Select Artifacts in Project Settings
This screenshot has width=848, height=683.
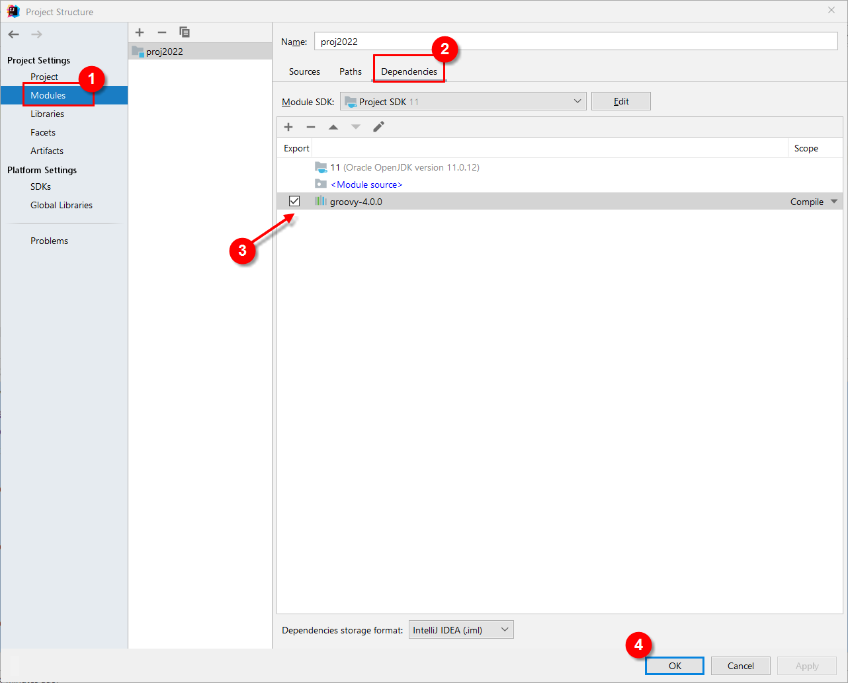click(47, 151)
